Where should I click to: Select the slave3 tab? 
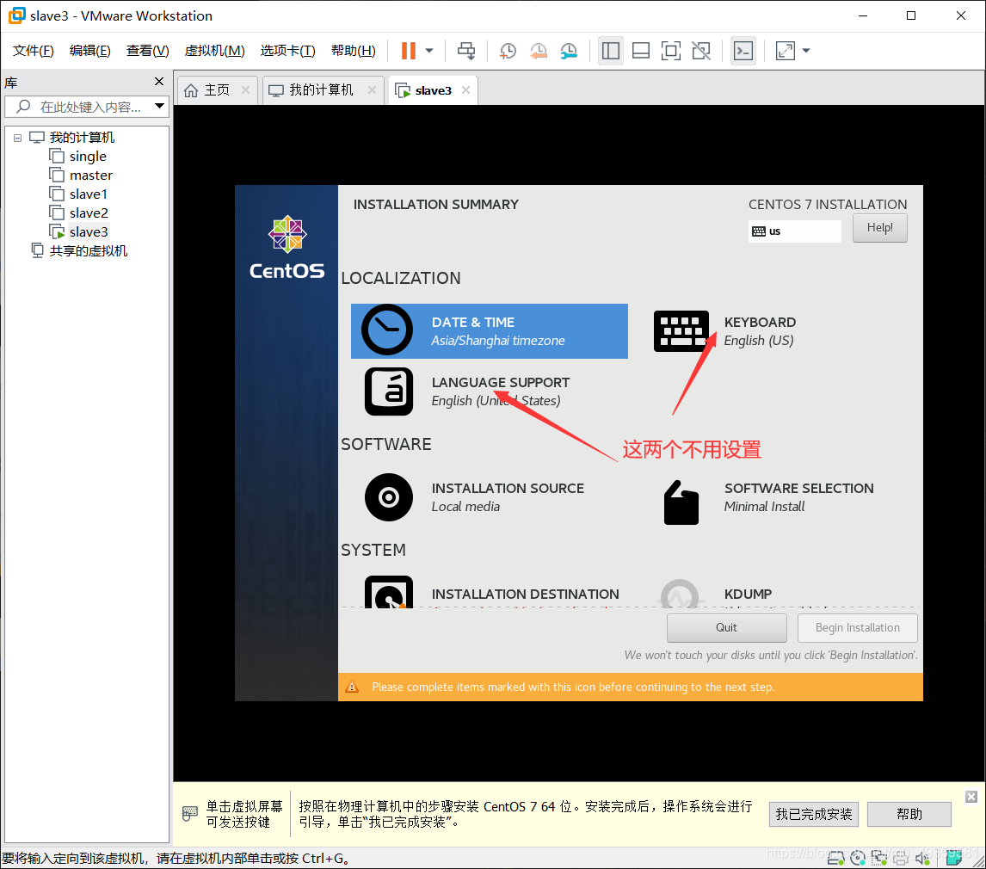coord(433,90)
